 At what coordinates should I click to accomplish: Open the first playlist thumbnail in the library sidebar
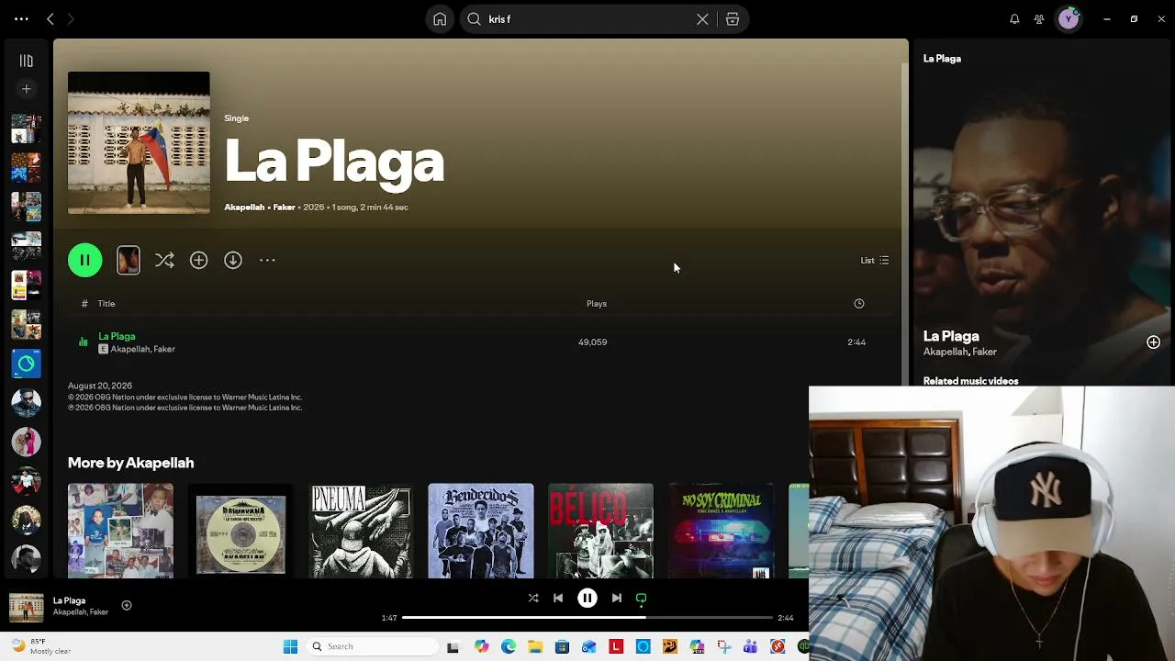(26, 129)
